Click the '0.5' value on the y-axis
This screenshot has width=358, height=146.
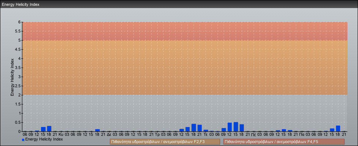(x=18, y=122)
